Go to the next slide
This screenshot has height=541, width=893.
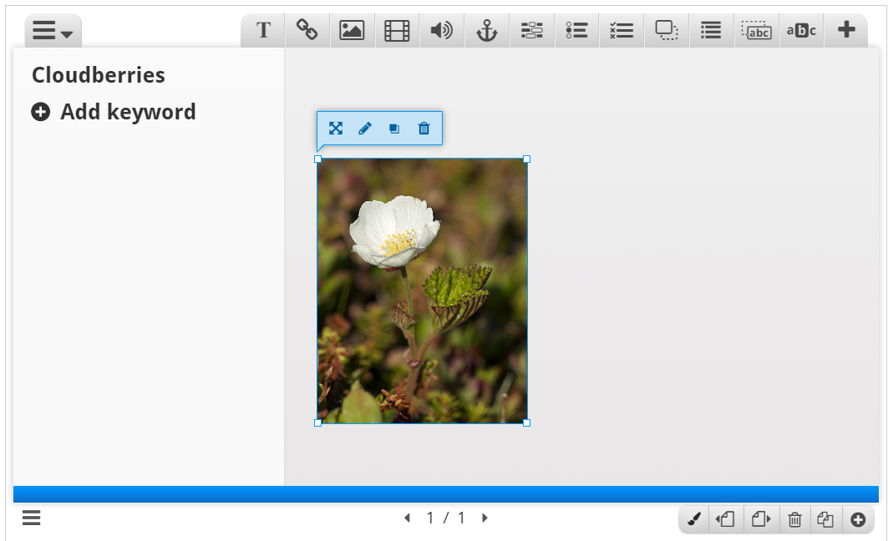pos(485,518)
